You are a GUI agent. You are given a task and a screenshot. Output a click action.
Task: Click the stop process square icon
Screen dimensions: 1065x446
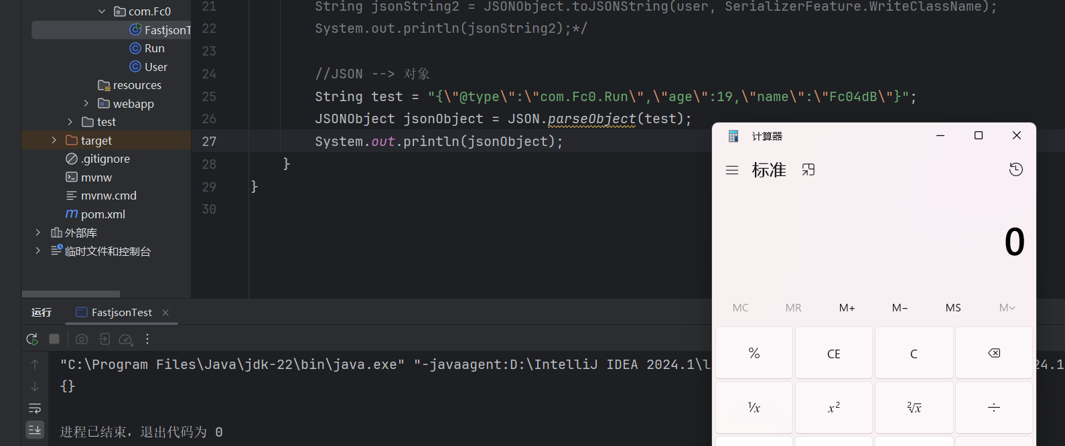(54, 340)
